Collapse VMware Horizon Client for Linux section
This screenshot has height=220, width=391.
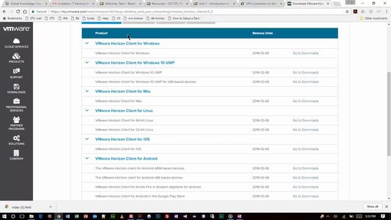click(87, 110)
